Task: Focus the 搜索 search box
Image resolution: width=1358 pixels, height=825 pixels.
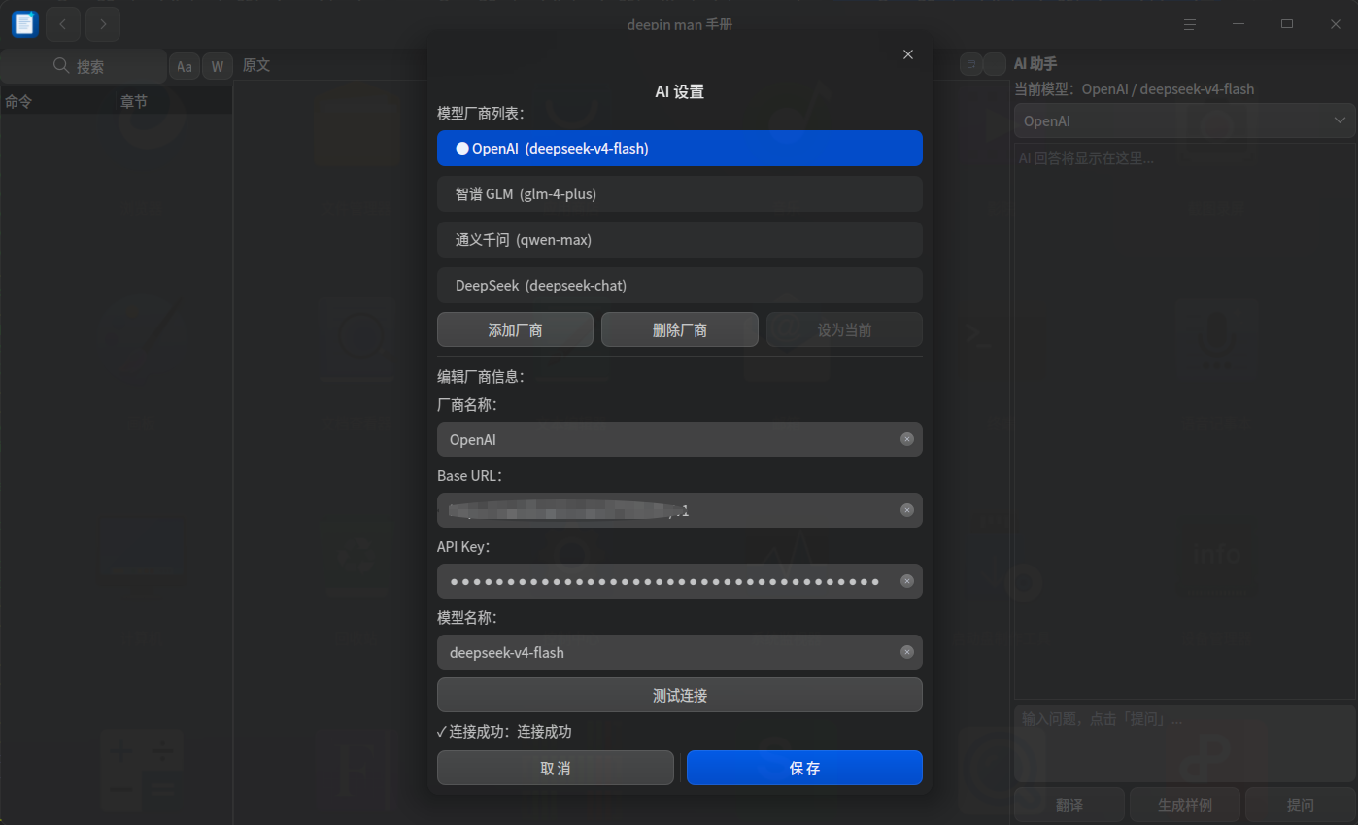Action: [84, 66]
